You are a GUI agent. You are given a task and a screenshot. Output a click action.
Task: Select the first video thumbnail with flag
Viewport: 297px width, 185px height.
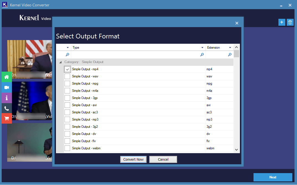(x=30, y=59)
